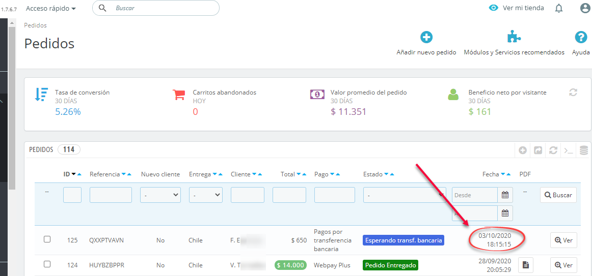592x276 pixels.
Task: Click the Buscar filter button
Action: [x=558, y=195]
